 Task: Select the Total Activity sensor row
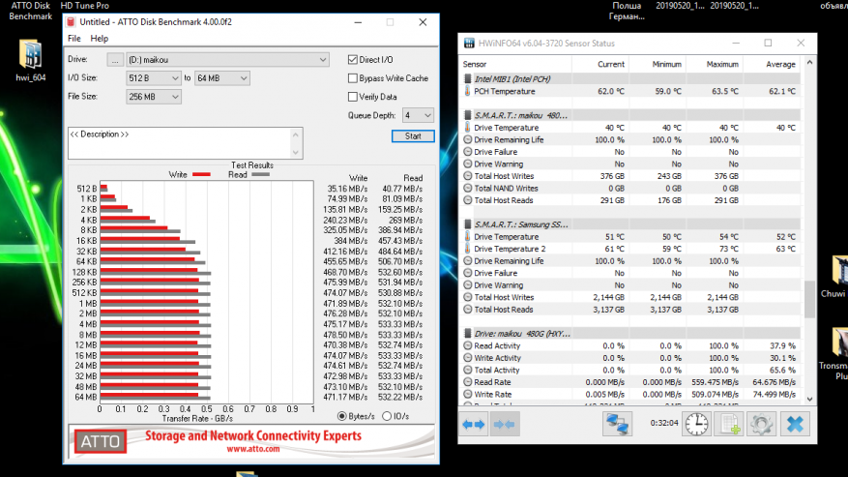(x=630, y=370)
